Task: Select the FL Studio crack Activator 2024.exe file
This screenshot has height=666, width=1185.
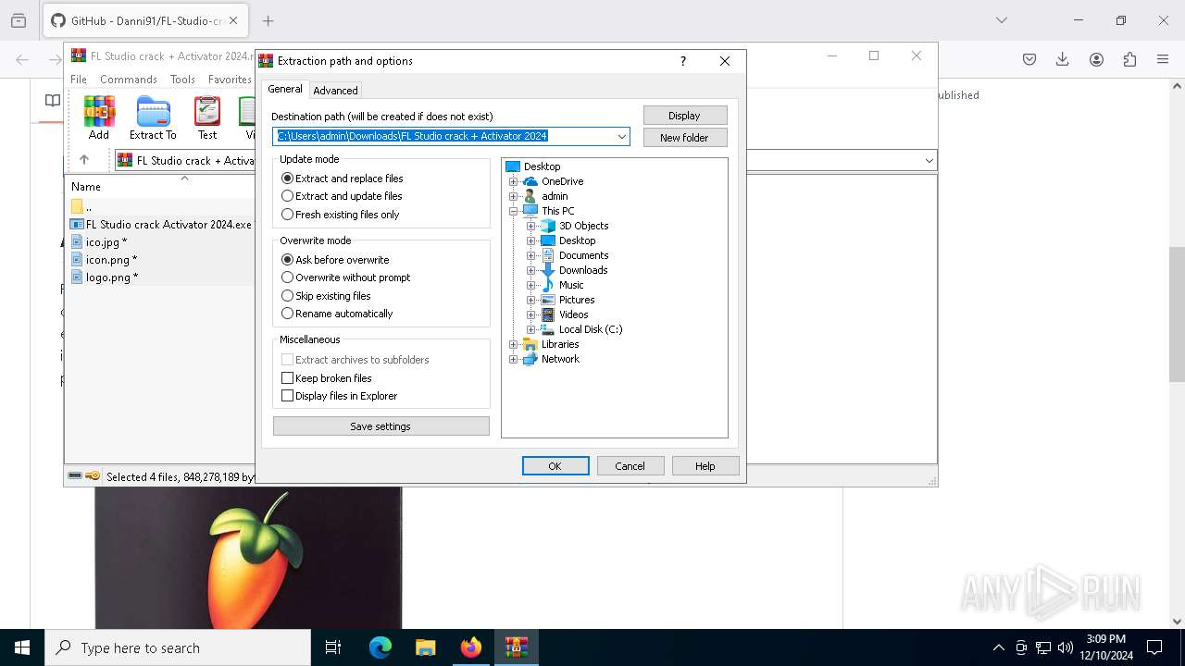Action: (162, 224)
